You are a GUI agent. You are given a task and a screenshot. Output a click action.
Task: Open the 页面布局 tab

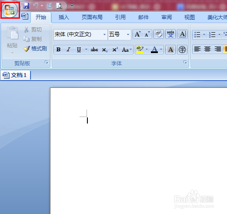(x=92, y=17)
